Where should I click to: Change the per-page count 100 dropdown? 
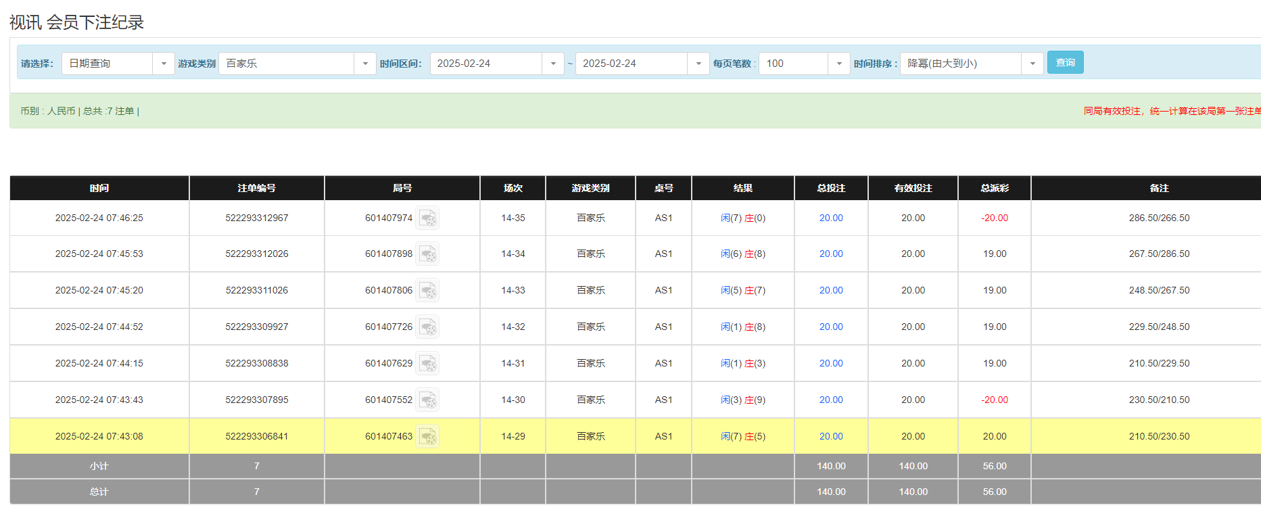838,64
